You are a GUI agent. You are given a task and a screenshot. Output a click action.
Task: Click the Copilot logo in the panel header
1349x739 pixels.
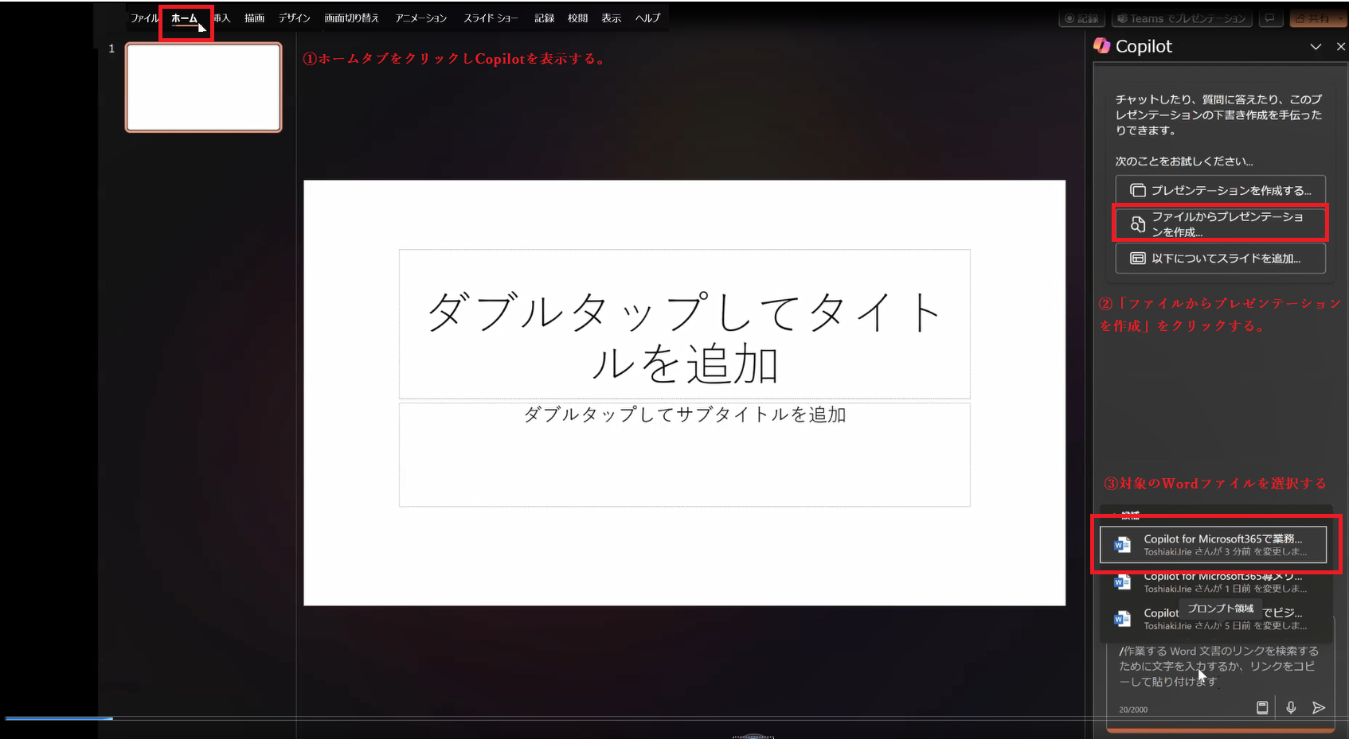coord(1102,46)
